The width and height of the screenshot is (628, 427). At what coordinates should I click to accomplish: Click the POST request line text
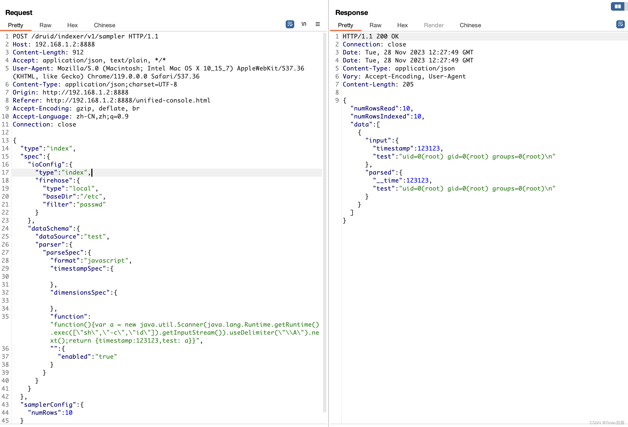click(85, 37)
